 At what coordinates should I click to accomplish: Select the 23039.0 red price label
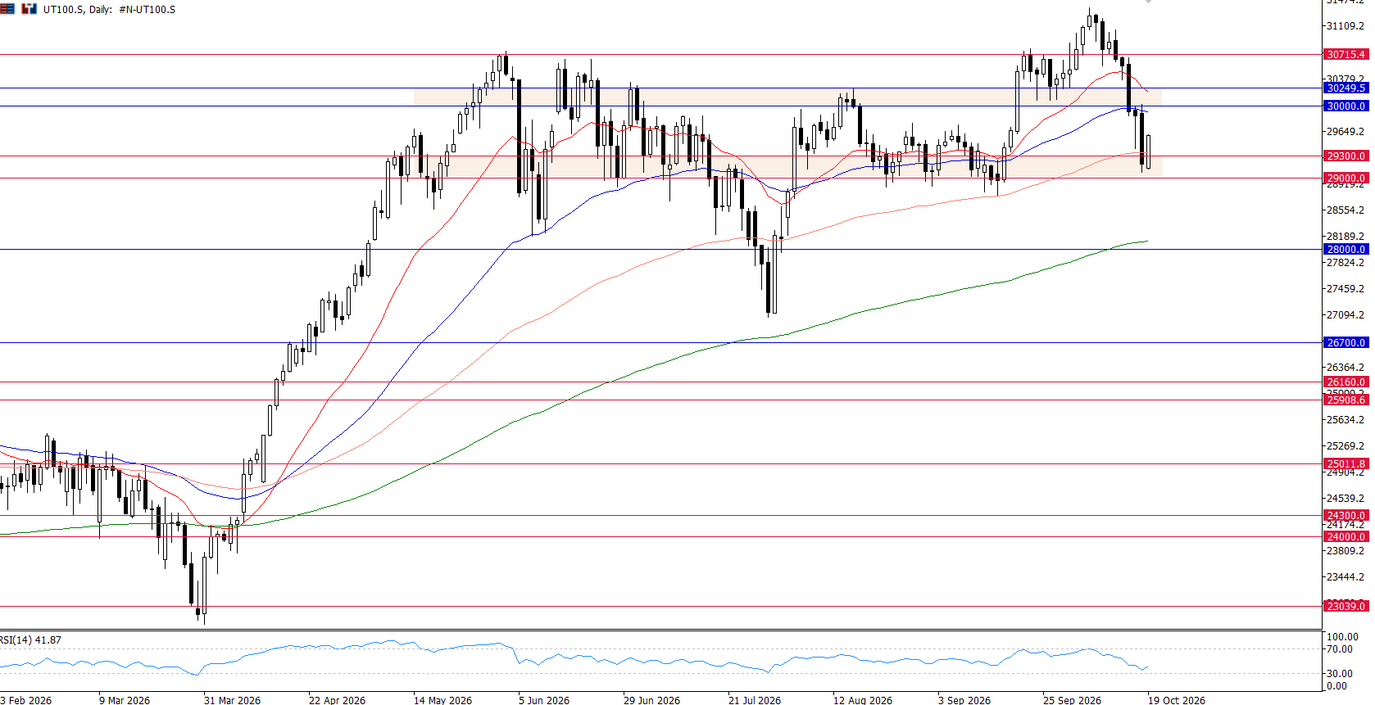point(1346,607)
